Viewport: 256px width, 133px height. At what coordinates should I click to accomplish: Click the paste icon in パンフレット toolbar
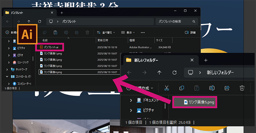tap(55, 32)
